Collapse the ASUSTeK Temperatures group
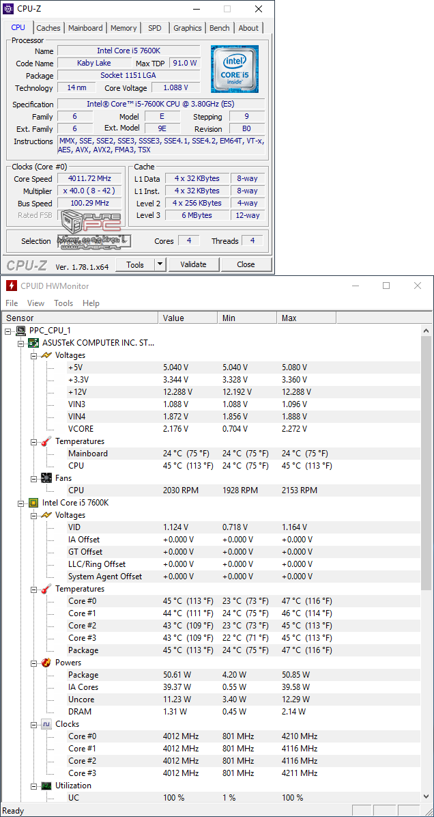The image size is (434, 817). [x=33, y=441]
